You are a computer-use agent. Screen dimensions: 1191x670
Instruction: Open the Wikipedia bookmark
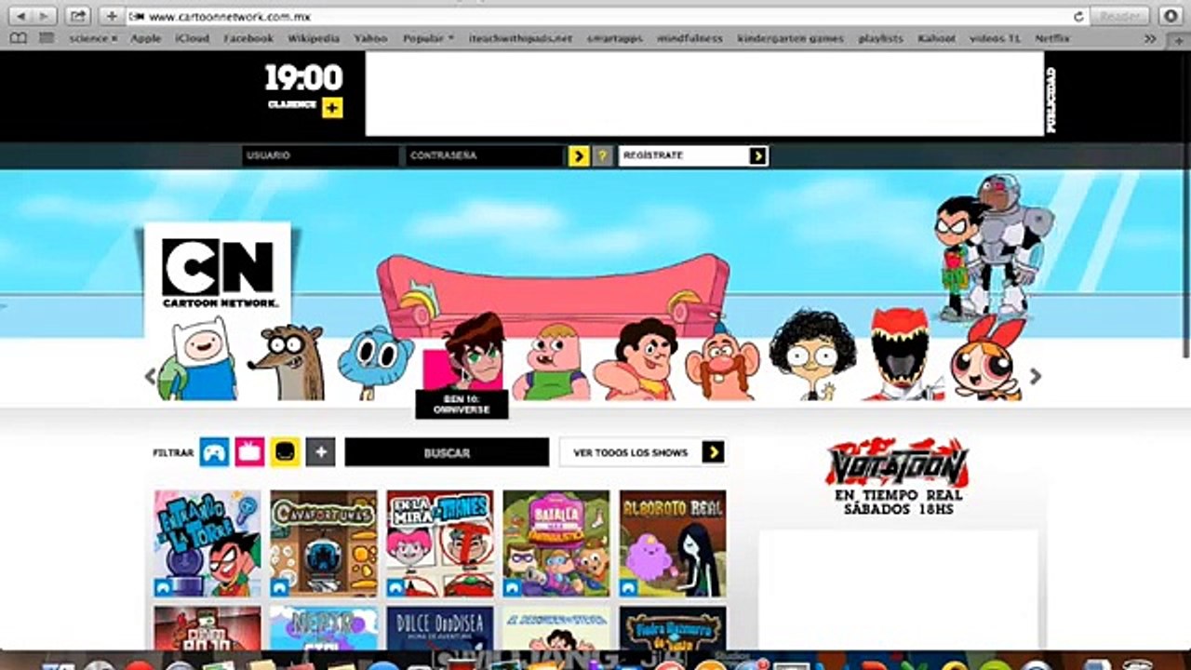[x=314, y=39]
